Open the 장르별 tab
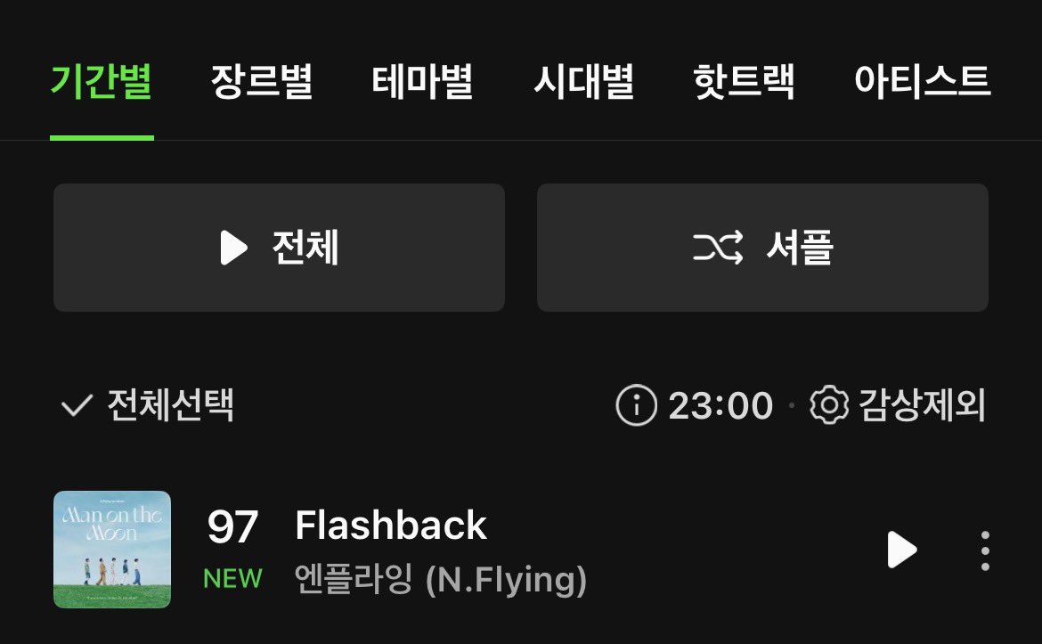This screenshot has width=1042, height=644. tap(262, 82)
